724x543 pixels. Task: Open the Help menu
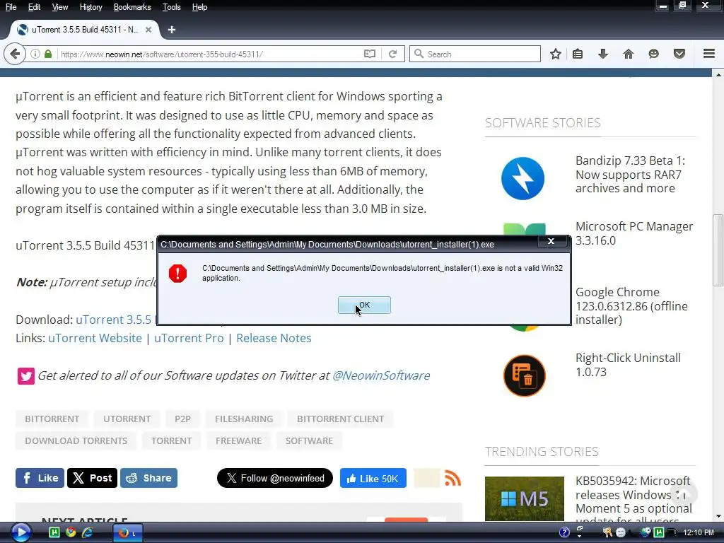click(x=199, y=7)
